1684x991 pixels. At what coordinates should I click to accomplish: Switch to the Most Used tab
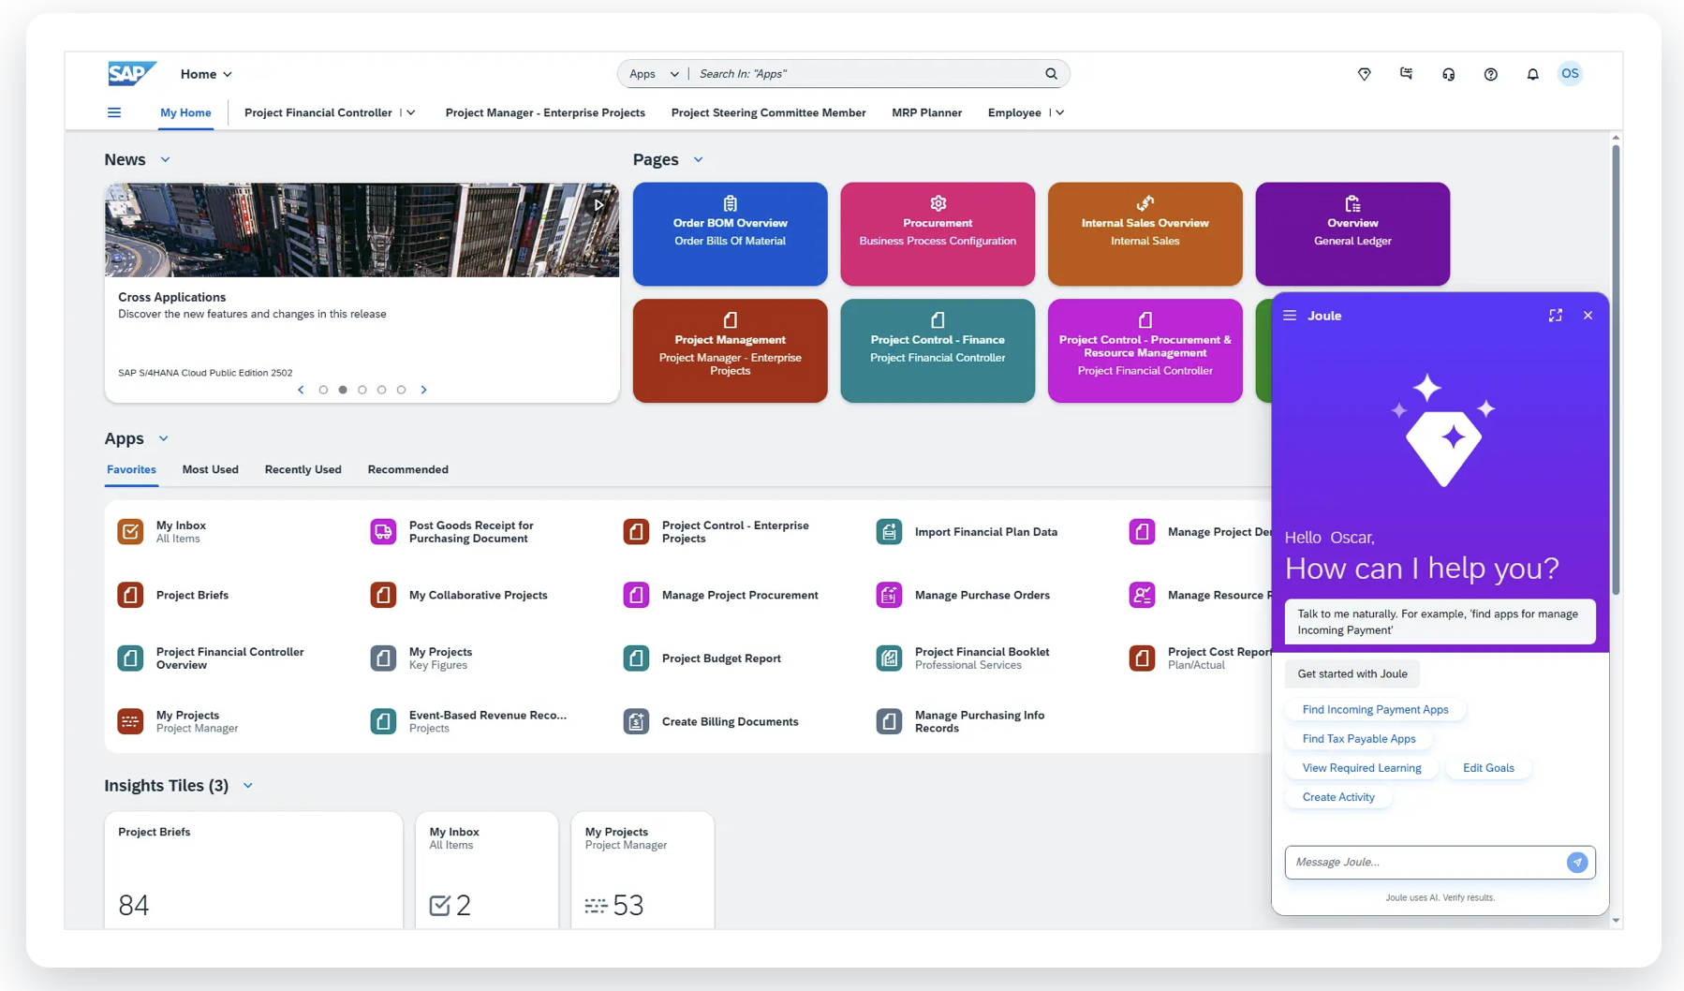tap(210, 469)
